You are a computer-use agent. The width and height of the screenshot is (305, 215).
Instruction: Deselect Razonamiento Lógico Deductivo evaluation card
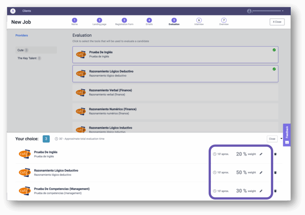[x=175, y=74]
